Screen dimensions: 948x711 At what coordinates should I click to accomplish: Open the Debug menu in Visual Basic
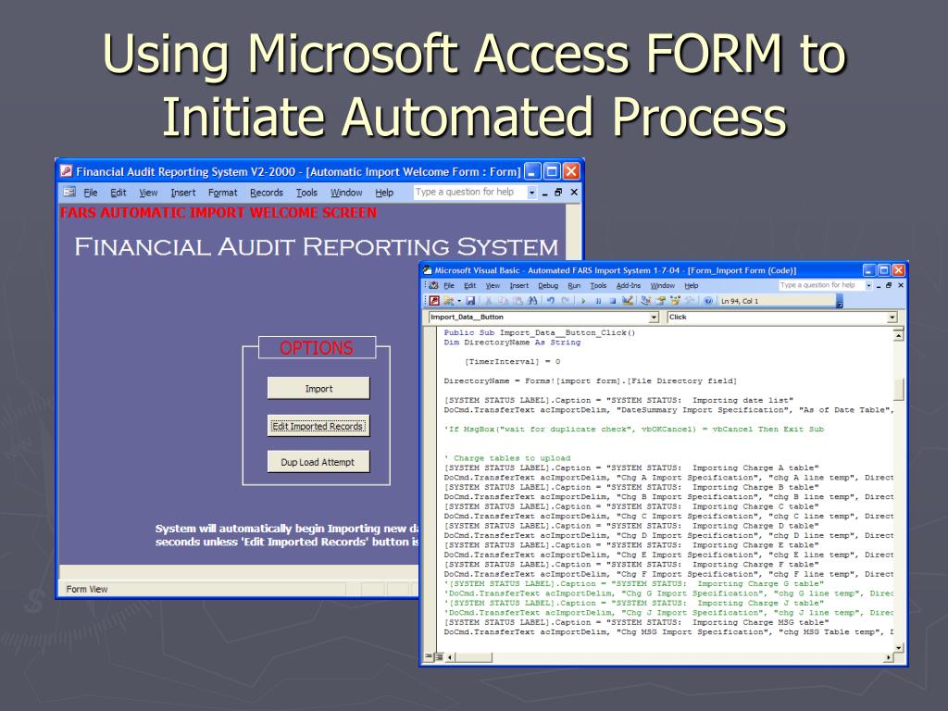[548, 285]
